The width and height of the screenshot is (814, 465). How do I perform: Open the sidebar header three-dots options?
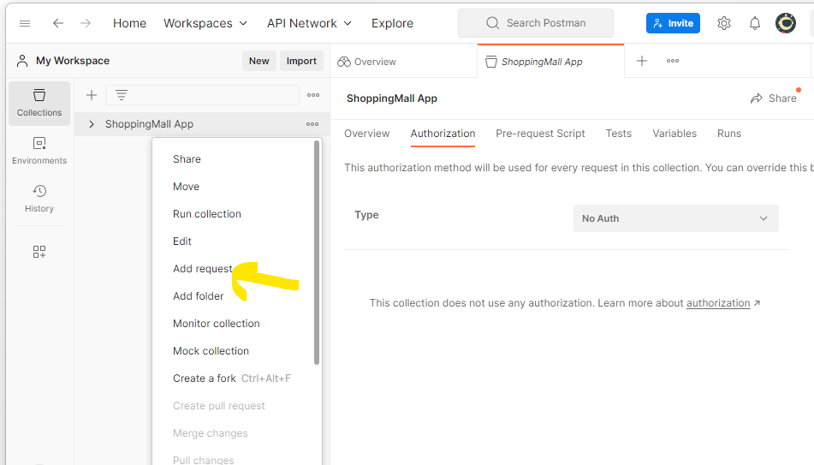pos(313,95)
